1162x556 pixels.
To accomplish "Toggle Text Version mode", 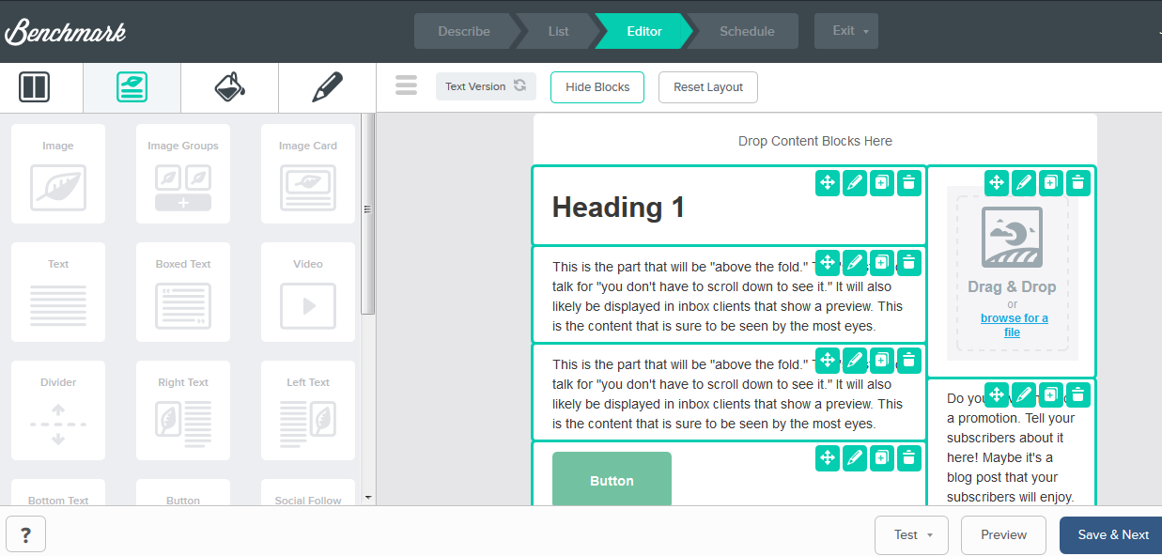I will pos(486,86).
